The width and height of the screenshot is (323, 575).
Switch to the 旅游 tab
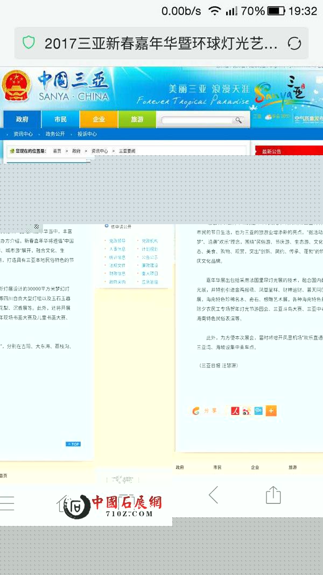click(x=137, y=119)
